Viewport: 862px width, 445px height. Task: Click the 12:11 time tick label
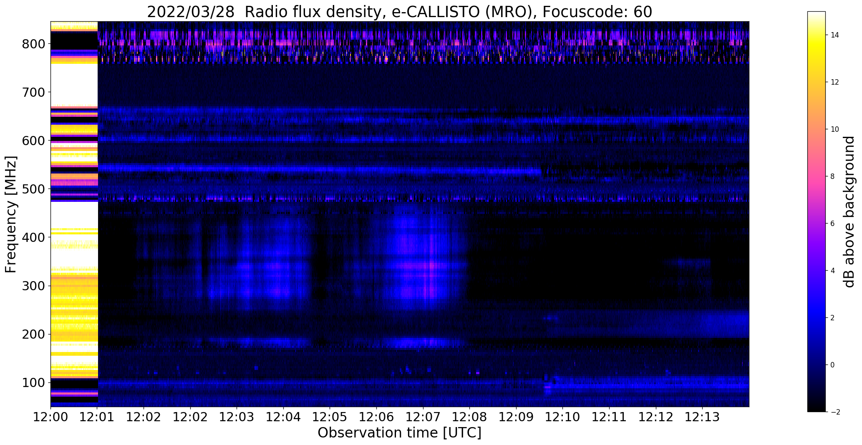609,417
